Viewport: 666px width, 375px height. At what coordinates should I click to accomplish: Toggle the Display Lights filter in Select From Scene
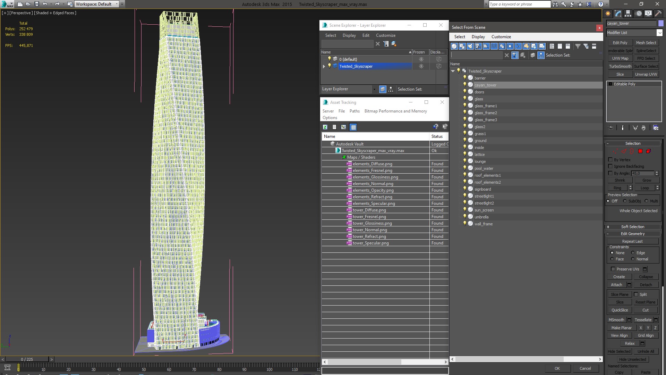coord(470,46)
